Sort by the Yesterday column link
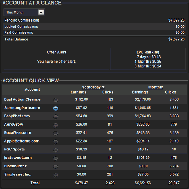 pyautogui.click(x=93, y=87)
